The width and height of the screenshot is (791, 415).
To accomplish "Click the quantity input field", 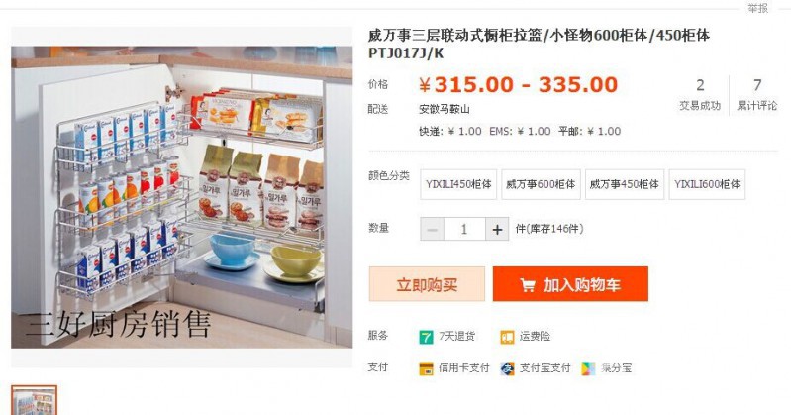I will point(464,229).
